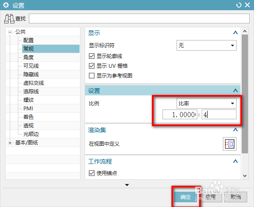Click the scrollbar up arrow
Viewport: 254px width, 207px height.
pos(245,31)
